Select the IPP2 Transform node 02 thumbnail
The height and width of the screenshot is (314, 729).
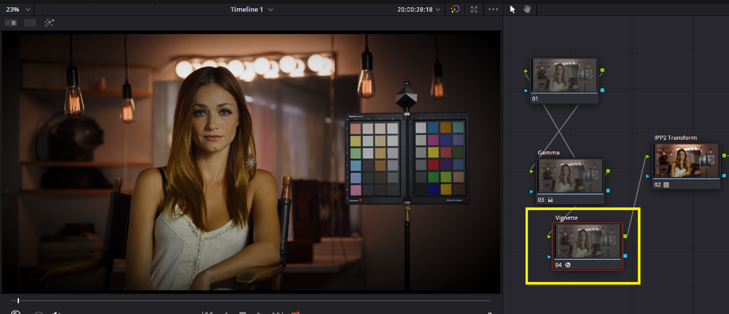686,161
